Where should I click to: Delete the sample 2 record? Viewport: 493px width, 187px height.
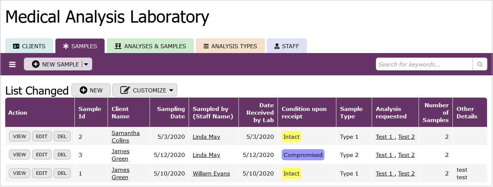point(62,136)
